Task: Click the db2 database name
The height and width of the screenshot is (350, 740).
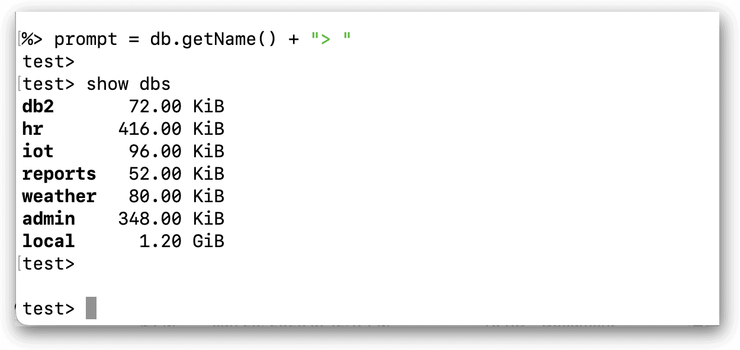Action: tap(38, 106)
